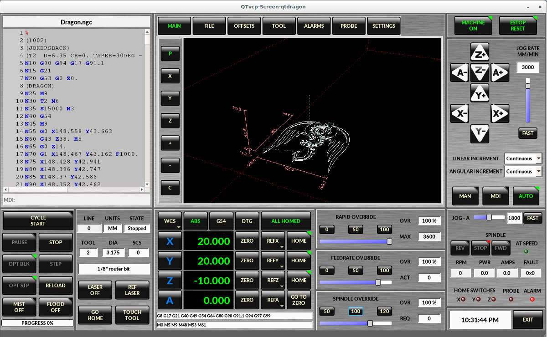Switch to AUTO mode
Image resolution: width=547 pixels, height=337 pixels.
[526, 196]
